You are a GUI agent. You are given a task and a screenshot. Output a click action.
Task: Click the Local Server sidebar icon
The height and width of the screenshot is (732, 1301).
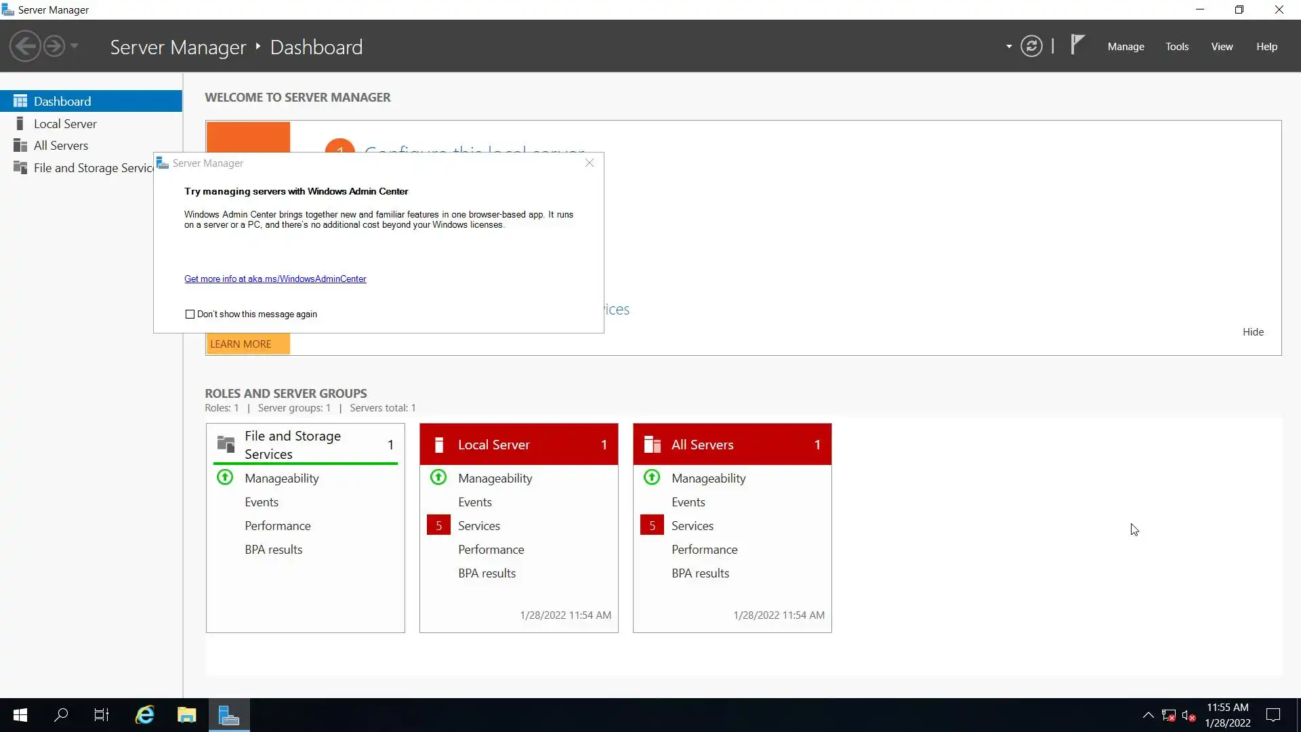click(x=20, y=123)
